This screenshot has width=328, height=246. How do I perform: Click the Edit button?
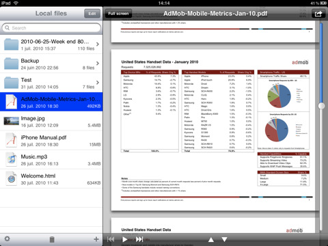pos(92,14)
